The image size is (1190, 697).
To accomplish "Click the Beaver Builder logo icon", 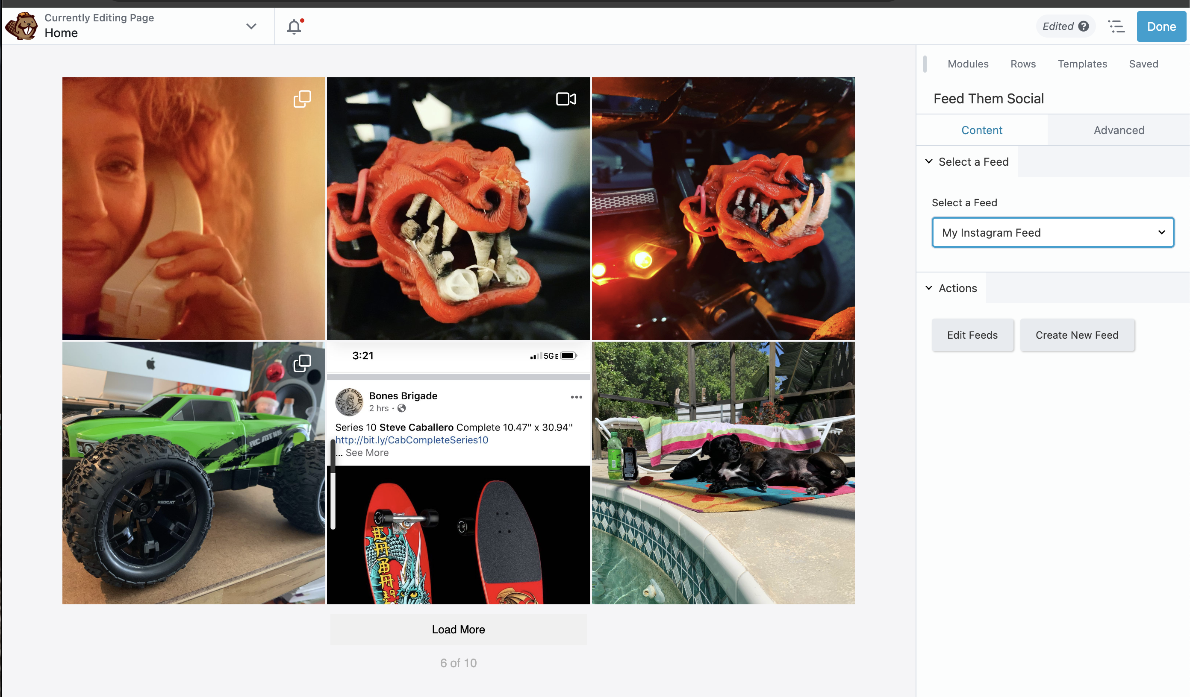I will 21,26.
